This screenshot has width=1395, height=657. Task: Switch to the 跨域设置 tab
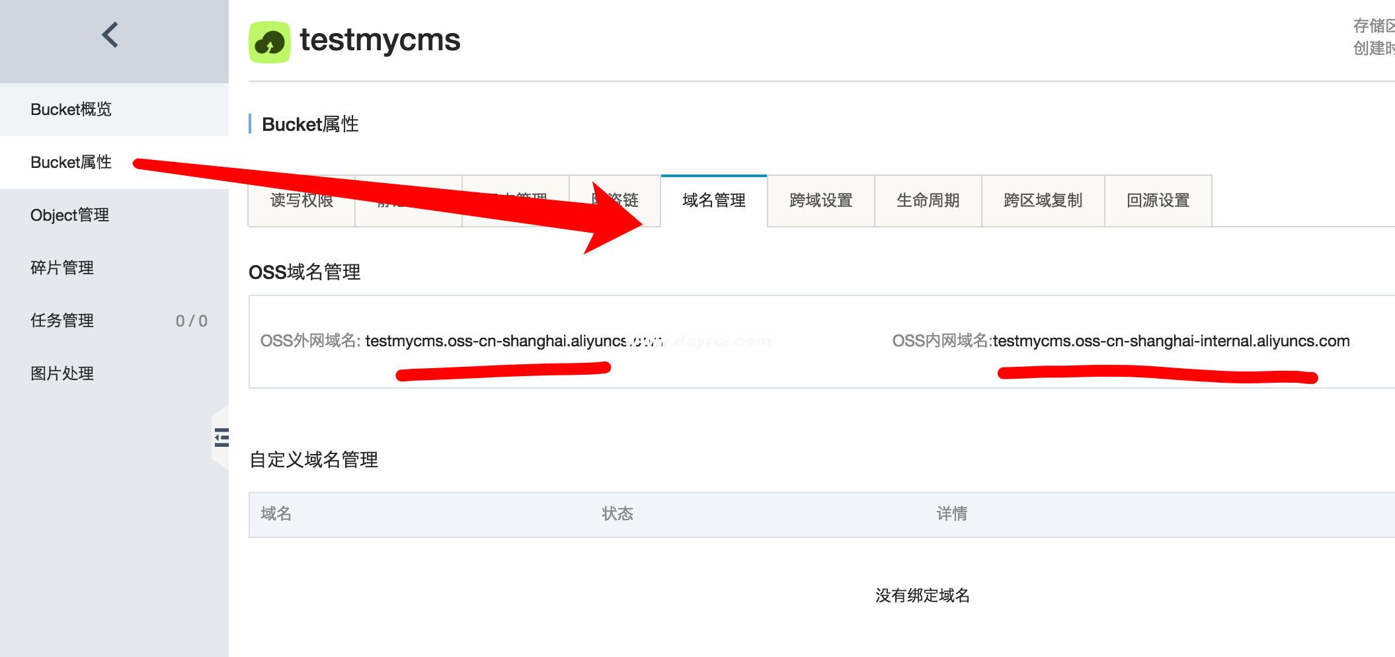(821, 201)
